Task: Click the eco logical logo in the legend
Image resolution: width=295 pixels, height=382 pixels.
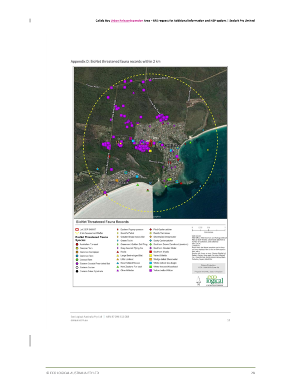Action: coord(214,281)
